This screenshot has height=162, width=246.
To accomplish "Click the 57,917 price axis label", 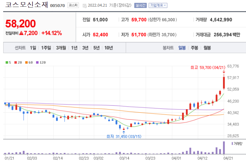I will [x=233, y=78].
